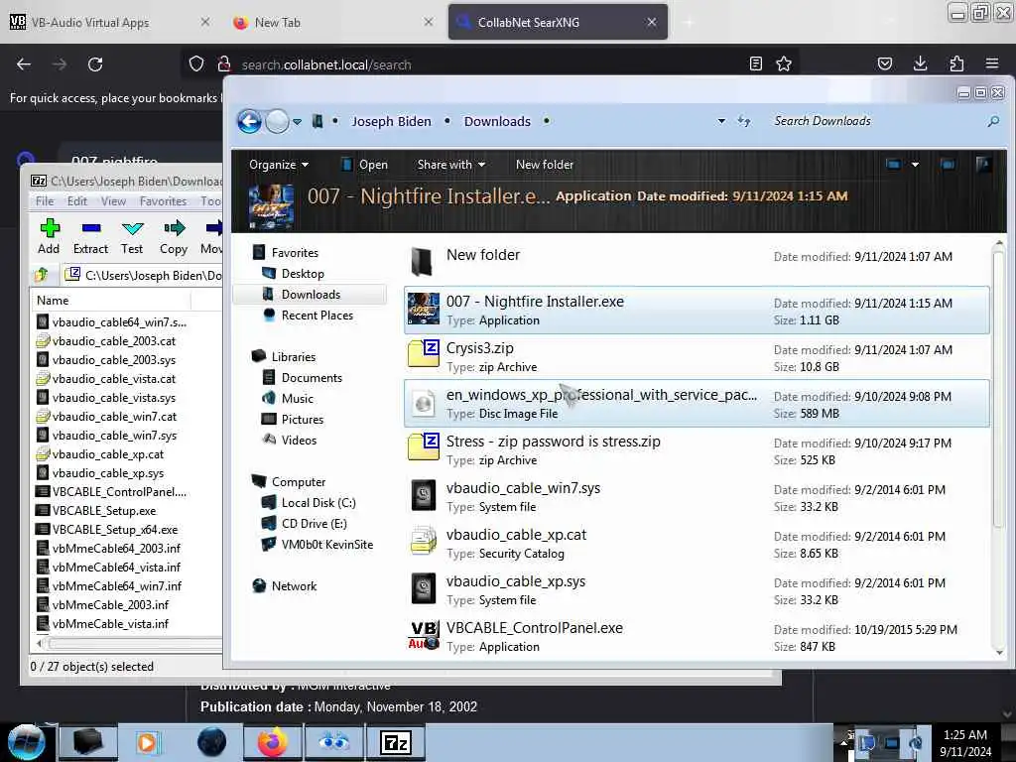
Task: Select VBCABLE_ControlPanel.exe icon in Explorer
Action: (x=423, y=635)
